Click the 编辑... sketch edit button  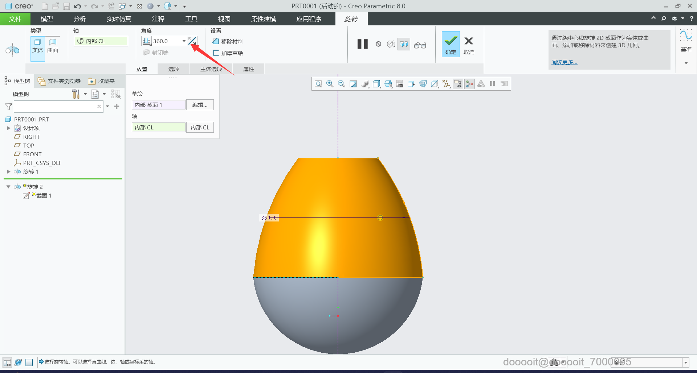200,105
